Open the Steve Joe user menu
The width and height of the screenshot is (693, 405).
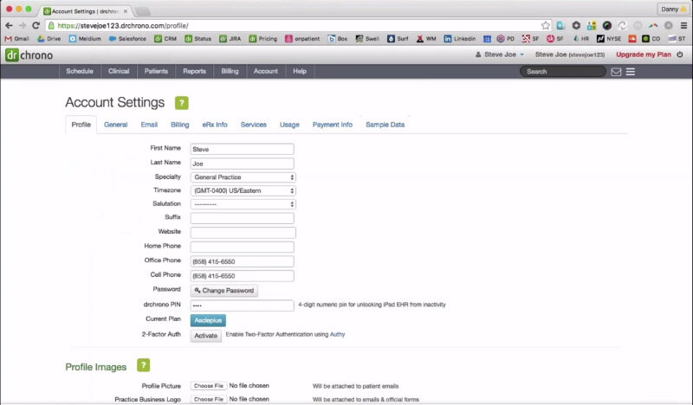pos(500,55)
